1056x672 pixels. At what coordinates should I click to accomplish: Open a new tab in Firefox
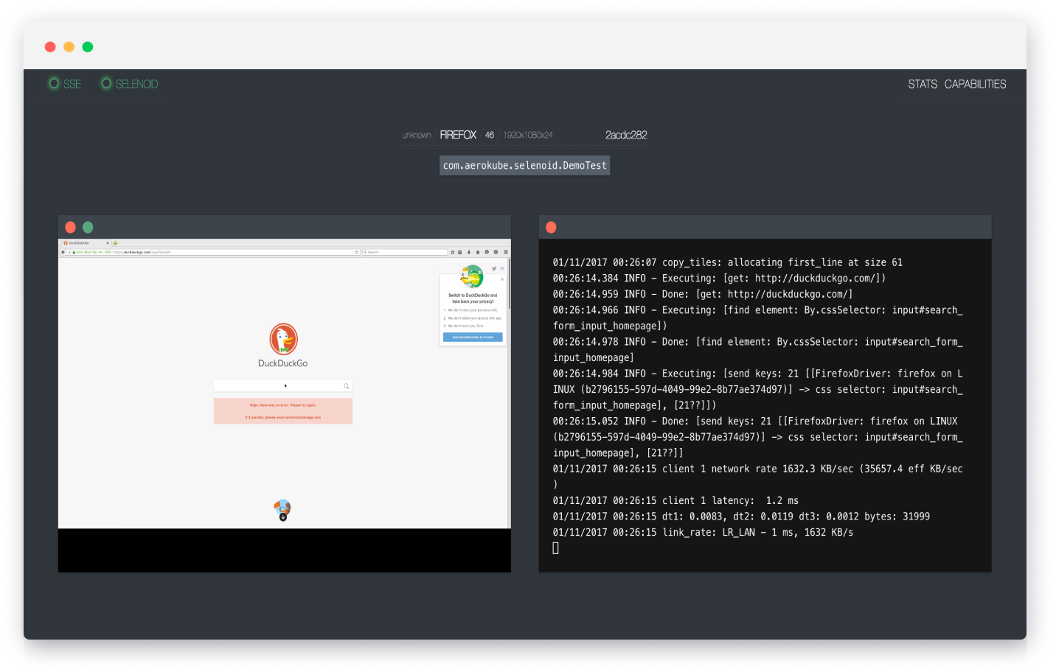[x=115, y=243]
